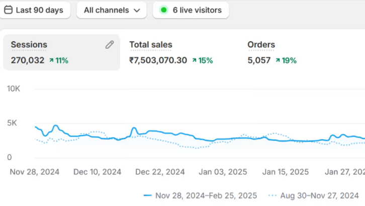Click the Dec 22, 2024 x-axis label
Screen dimensions: 365x206
pos(160,172)
